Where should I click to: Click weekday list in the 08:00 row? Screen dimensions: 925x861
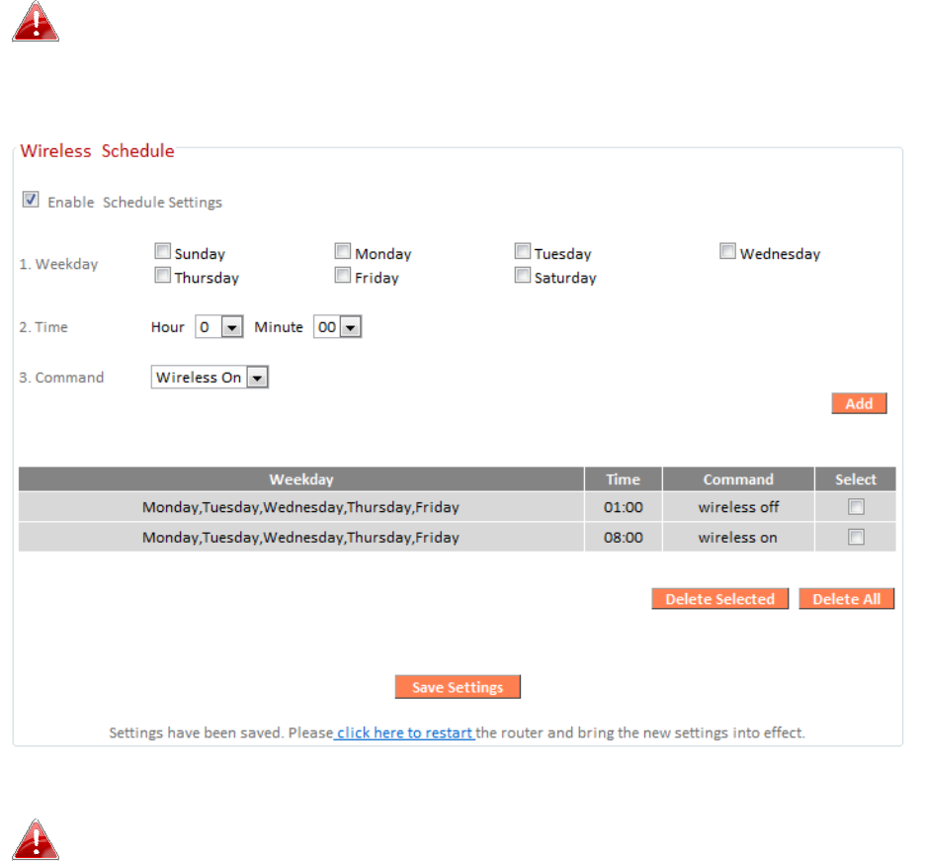(300, 537)
